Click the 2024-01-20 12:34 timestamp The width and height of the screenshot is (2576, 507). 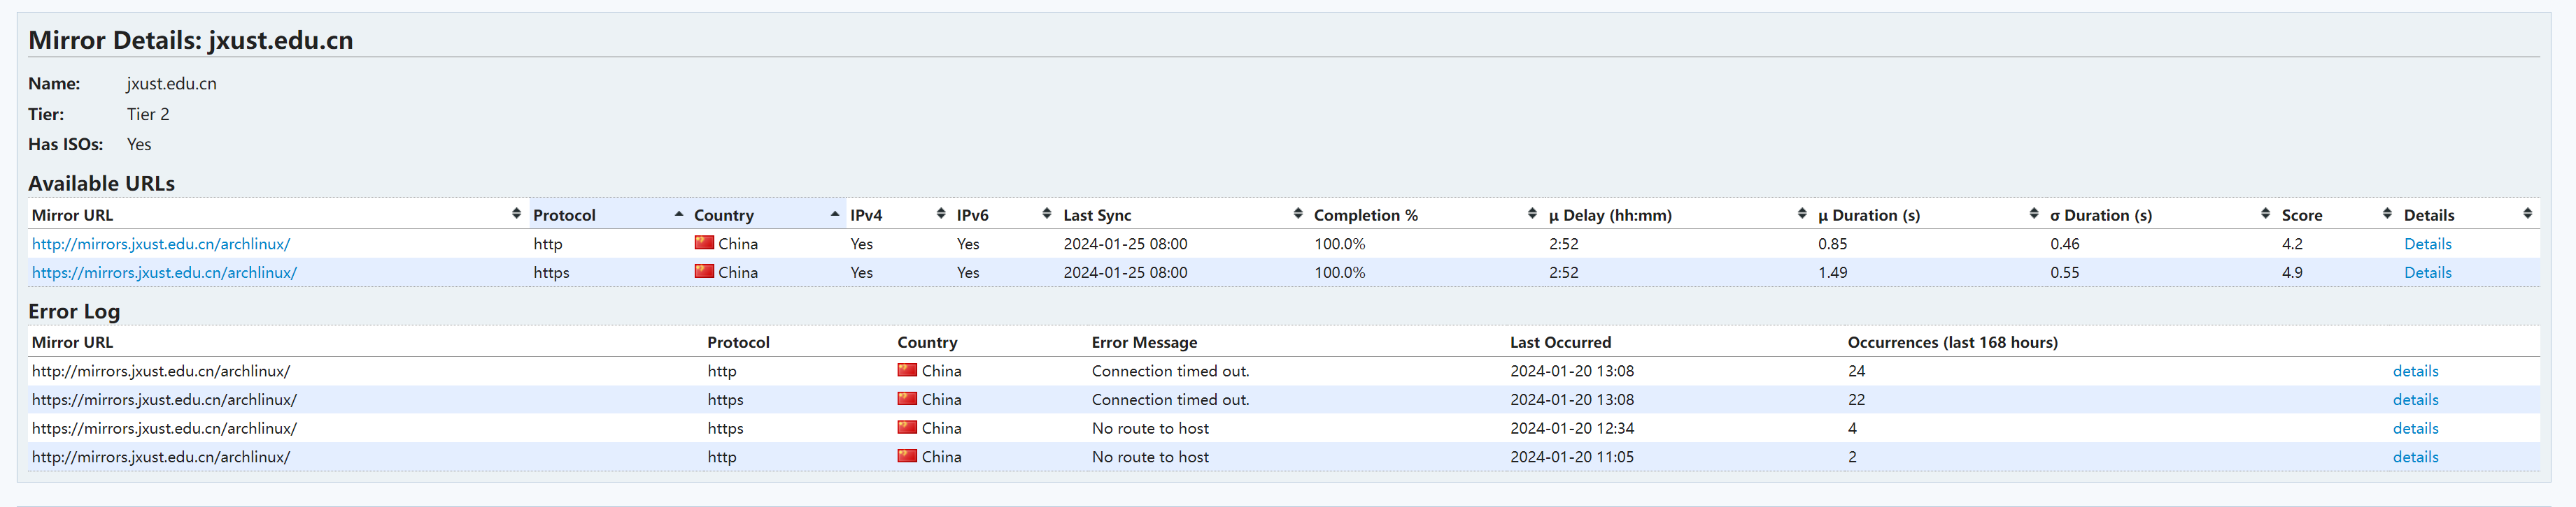(x=1572, y=428)
